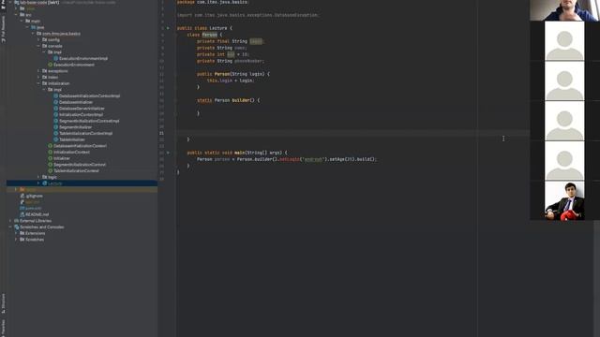
Task: Click the TableInitializationContext interface icon
Action: click(50, 170)
